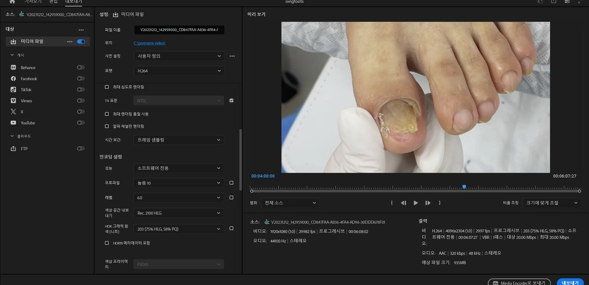
Task: Check 알파 채널만 렌더링 checkbox
Action: click(x=107, y=126)
